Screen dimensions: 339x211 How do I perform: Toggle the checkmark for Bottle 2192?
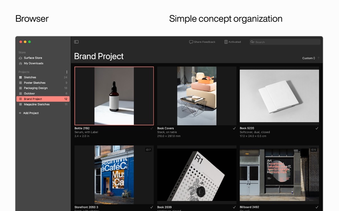[x=152, y=128]
